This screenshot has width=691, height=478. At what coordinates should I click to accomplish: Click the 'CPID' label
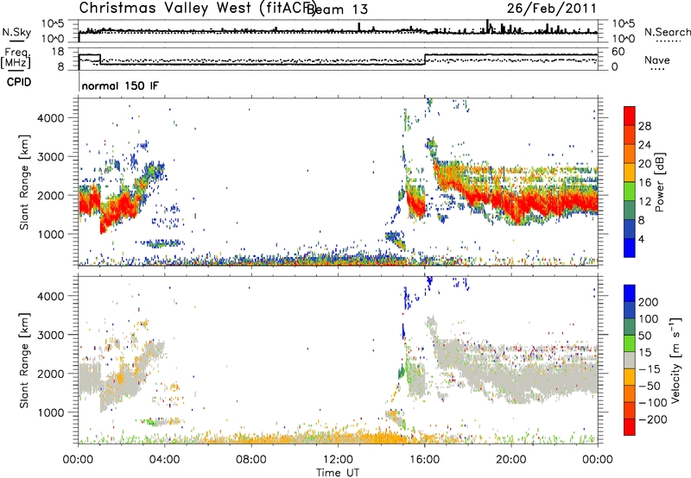click(x=19, y=82)
